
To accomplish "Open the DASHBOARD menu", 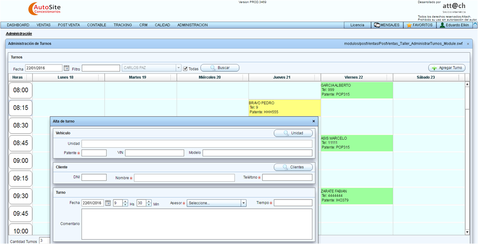I will [x=18, y=25].
